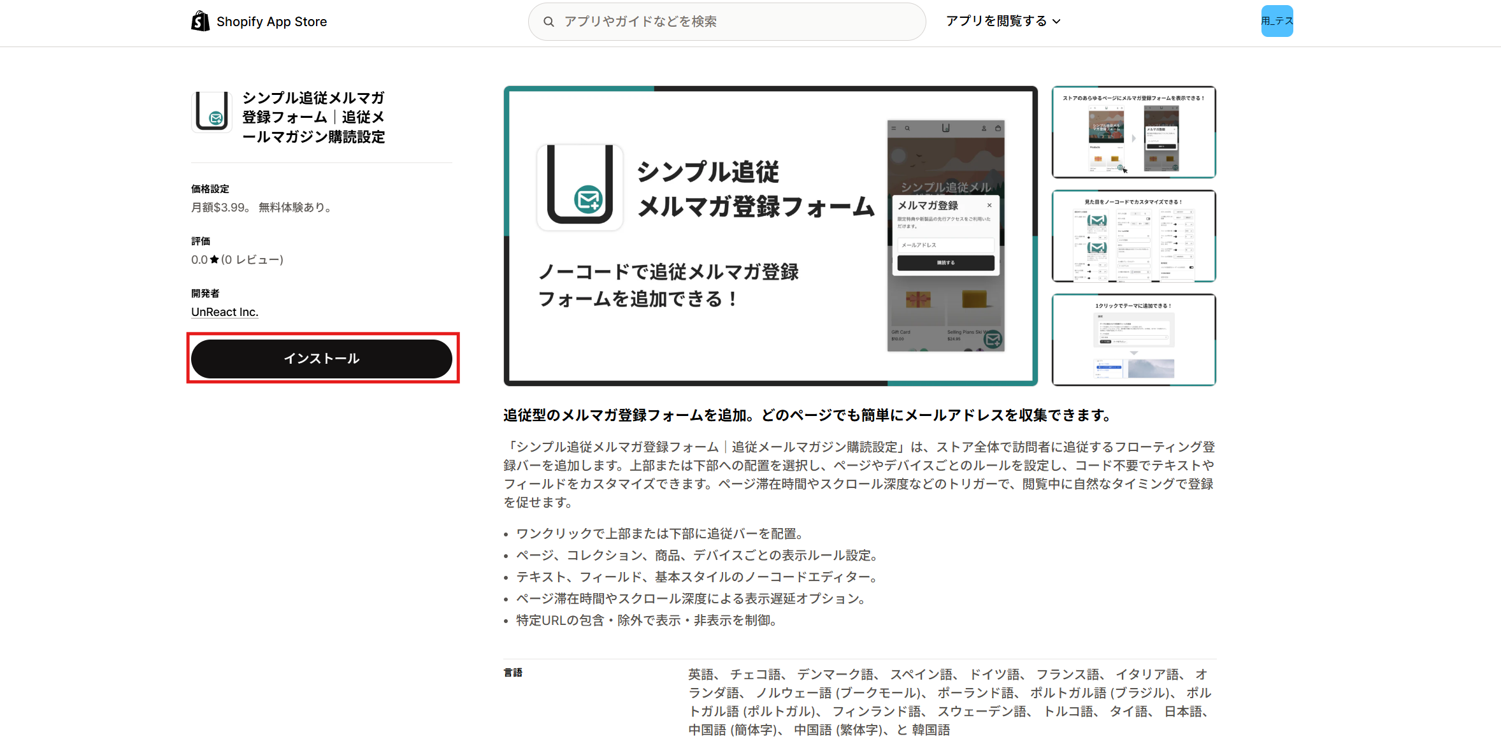Click the 言語 label
The image size is (1501, 753).
513,673
